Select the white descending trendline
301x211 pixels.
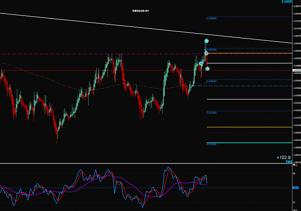pos(146,28)
